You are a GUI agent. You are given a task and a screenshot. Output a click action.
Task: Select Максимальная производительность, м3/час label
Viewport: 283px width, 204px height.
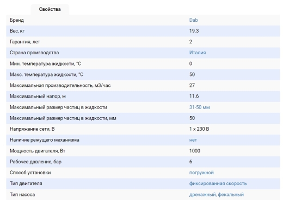pyautogui.click(x=60, y=85)
